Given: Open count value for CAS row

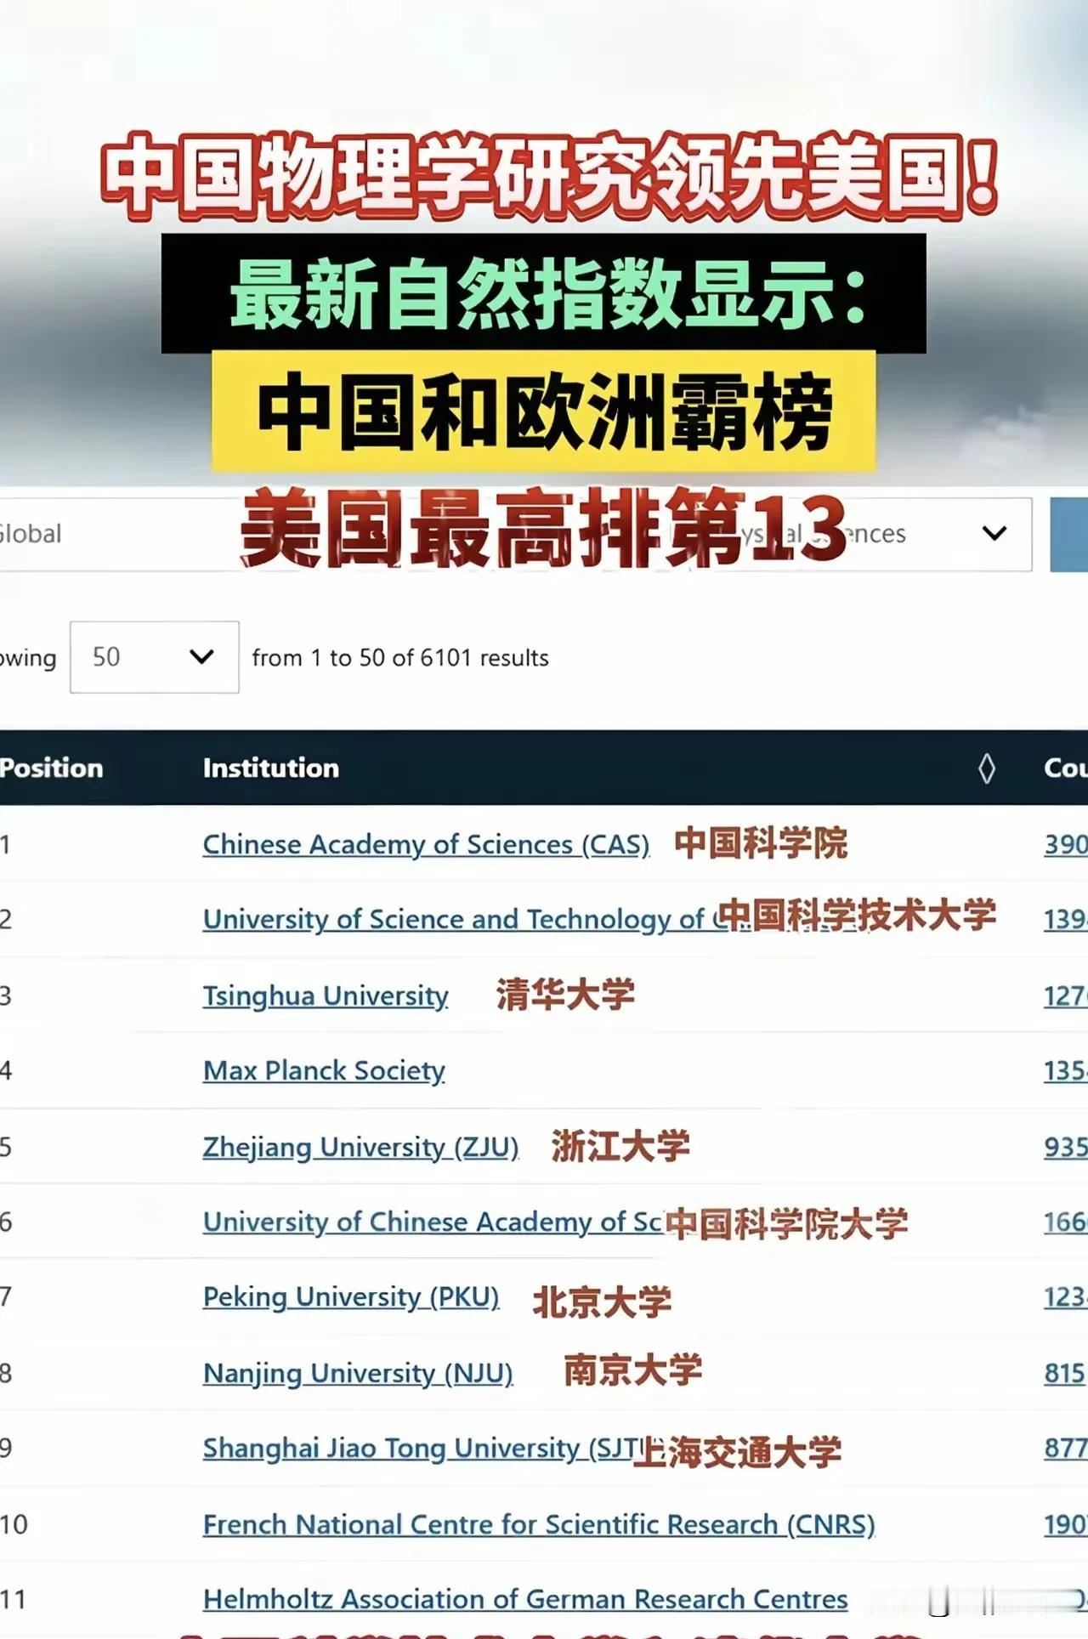Looking at the screenshot, I should pyautogui.click(x=1066, y=844).
